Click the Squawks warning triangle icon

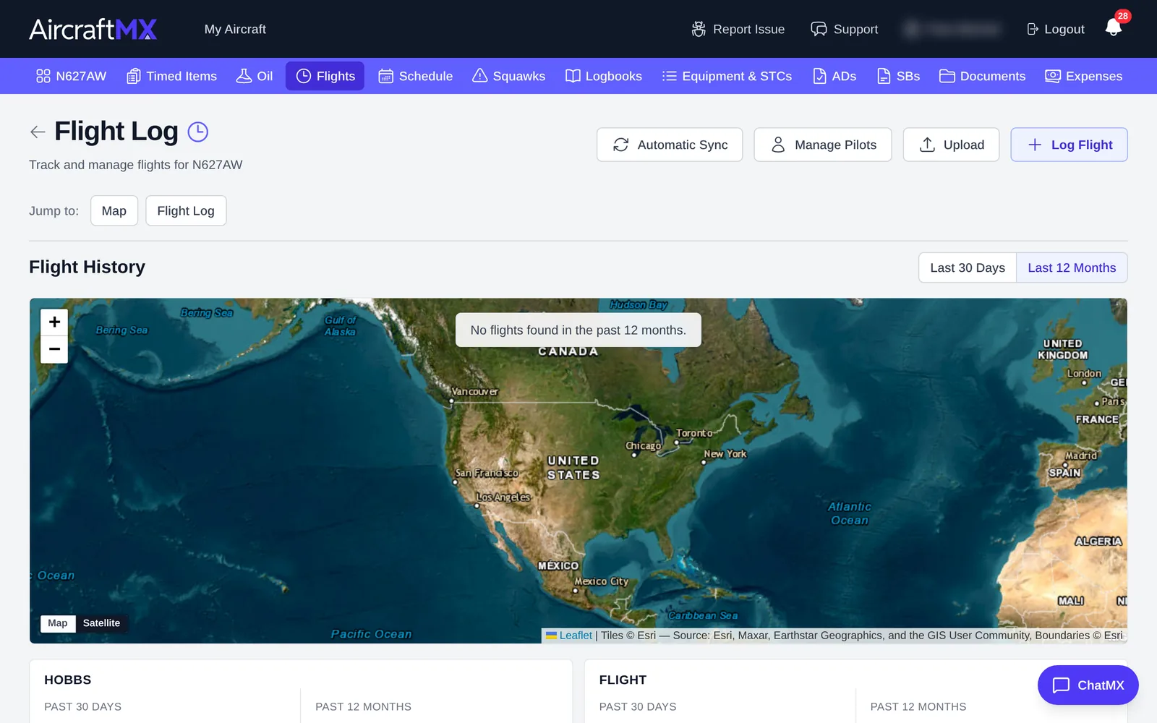click(x=479, y=76)
